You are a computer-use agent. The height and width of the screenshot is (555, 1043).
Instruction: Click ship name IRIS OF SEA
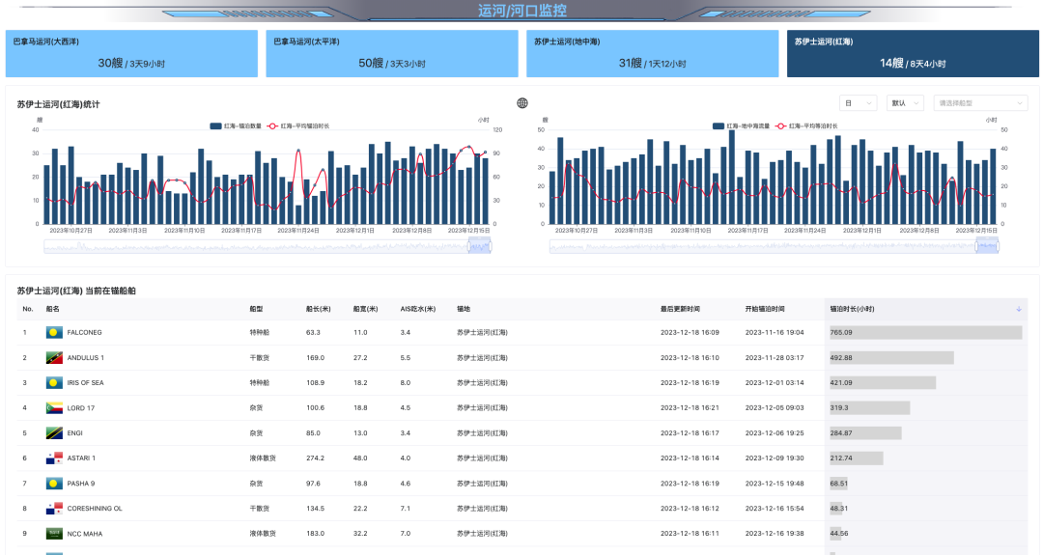tap(85, 383)
